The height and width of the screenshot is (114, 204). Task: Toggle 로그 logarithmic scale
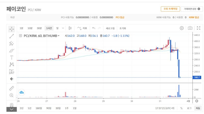tap(189, 108)
